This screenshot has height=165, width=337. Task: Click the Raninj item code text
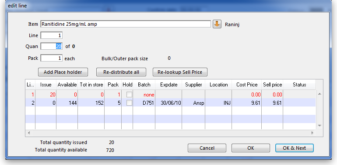click(x=232, y=24)
